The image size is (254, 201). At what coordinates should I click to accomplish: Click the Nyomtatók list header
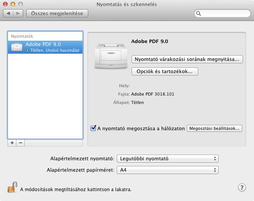click(22, 36)
